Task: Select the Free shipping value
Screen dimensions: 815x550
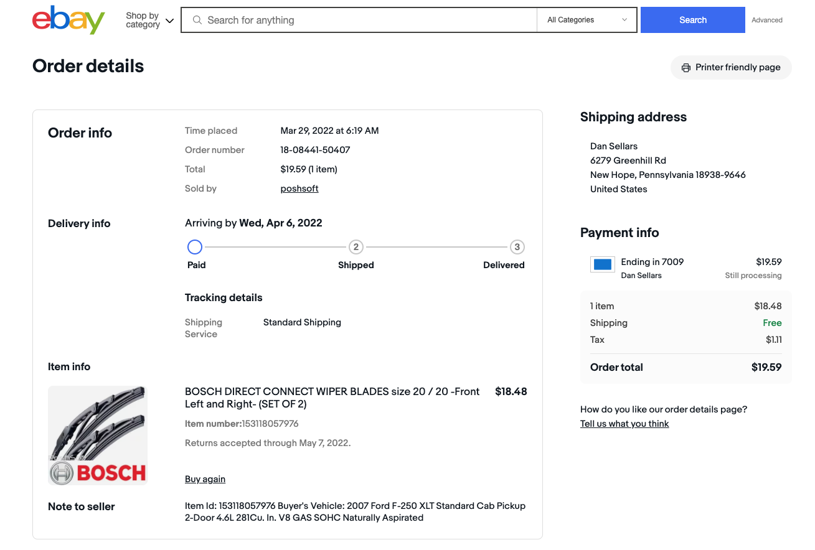Action: [772, 323]
